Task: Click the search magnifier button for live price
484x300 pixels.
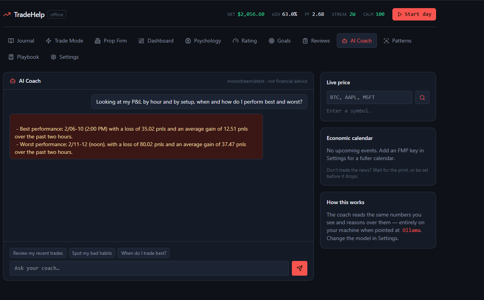Action: [x=422, y=97]
